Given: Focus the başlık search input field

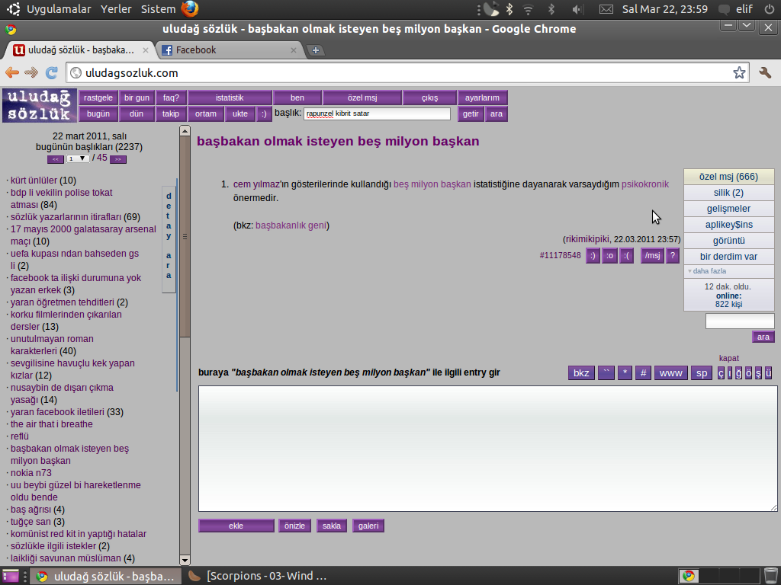Looking at the screenshot, I should [x=377, y=114].
